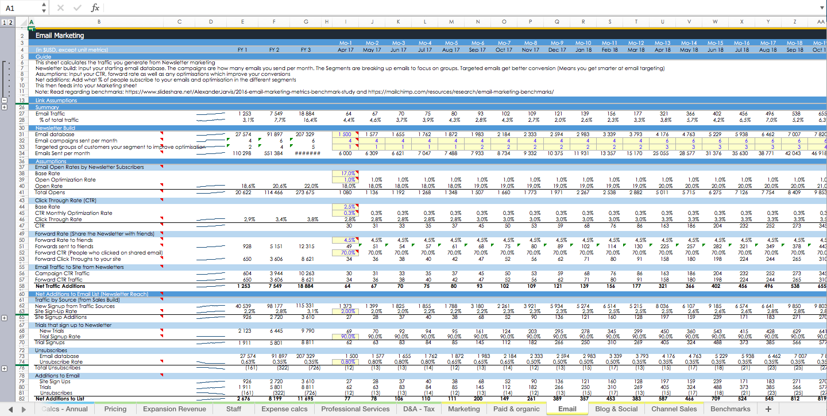Click the select-all corner triangle
The height and width of the screenshot is (416, 827).
pyautogui.click(x=24, y=22)
